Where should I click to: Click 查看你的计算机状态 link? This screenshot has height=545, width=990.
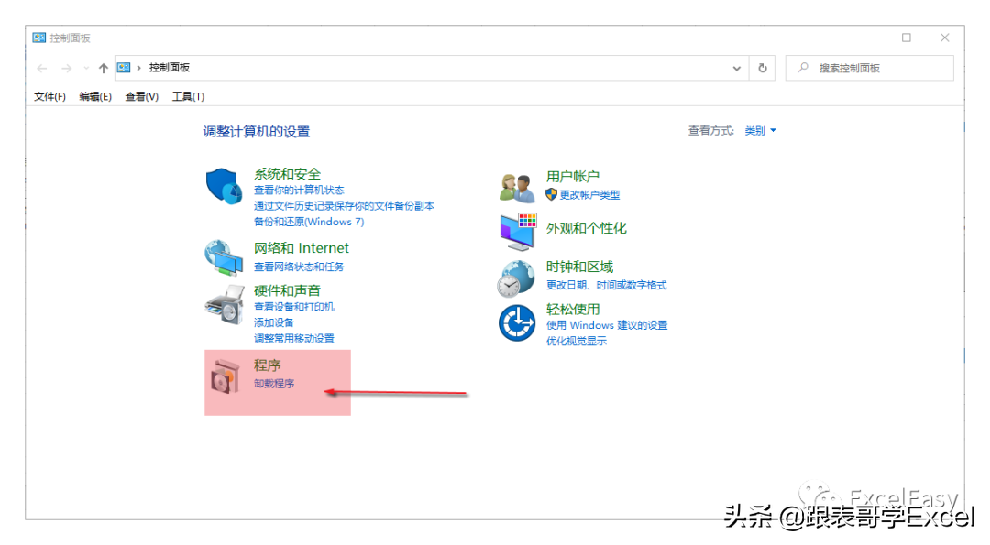click(299, 190)
